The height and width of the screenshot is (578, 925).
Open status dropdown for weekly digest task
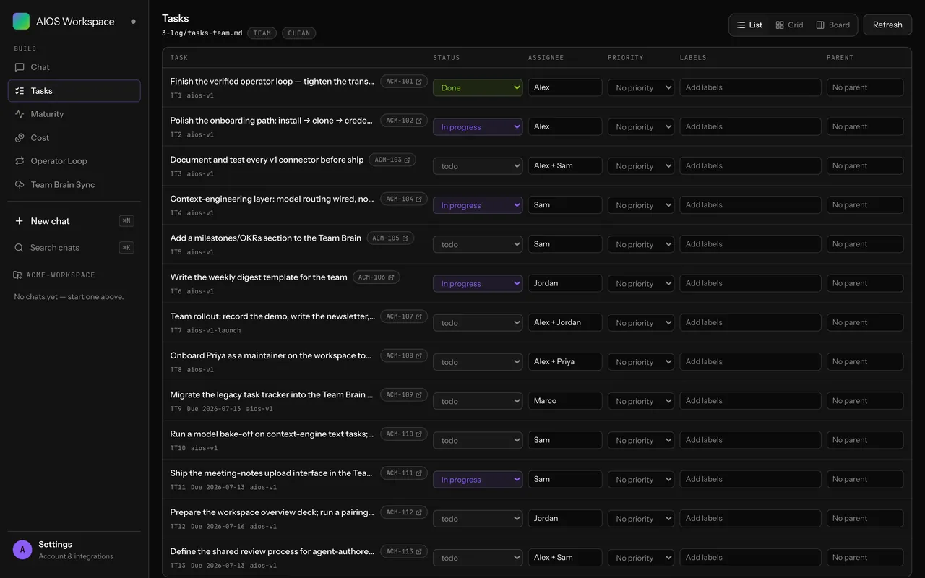coord(478,283)
